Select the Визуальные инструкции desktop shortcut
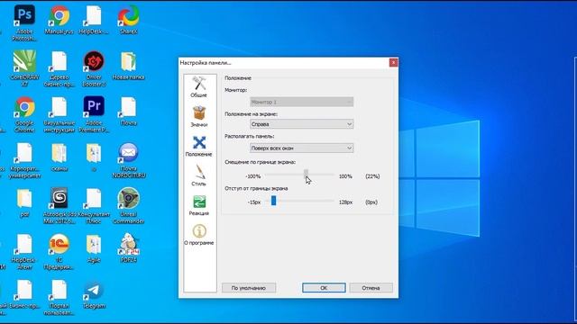The image size is (577, 324). click(x=60, y=114)
